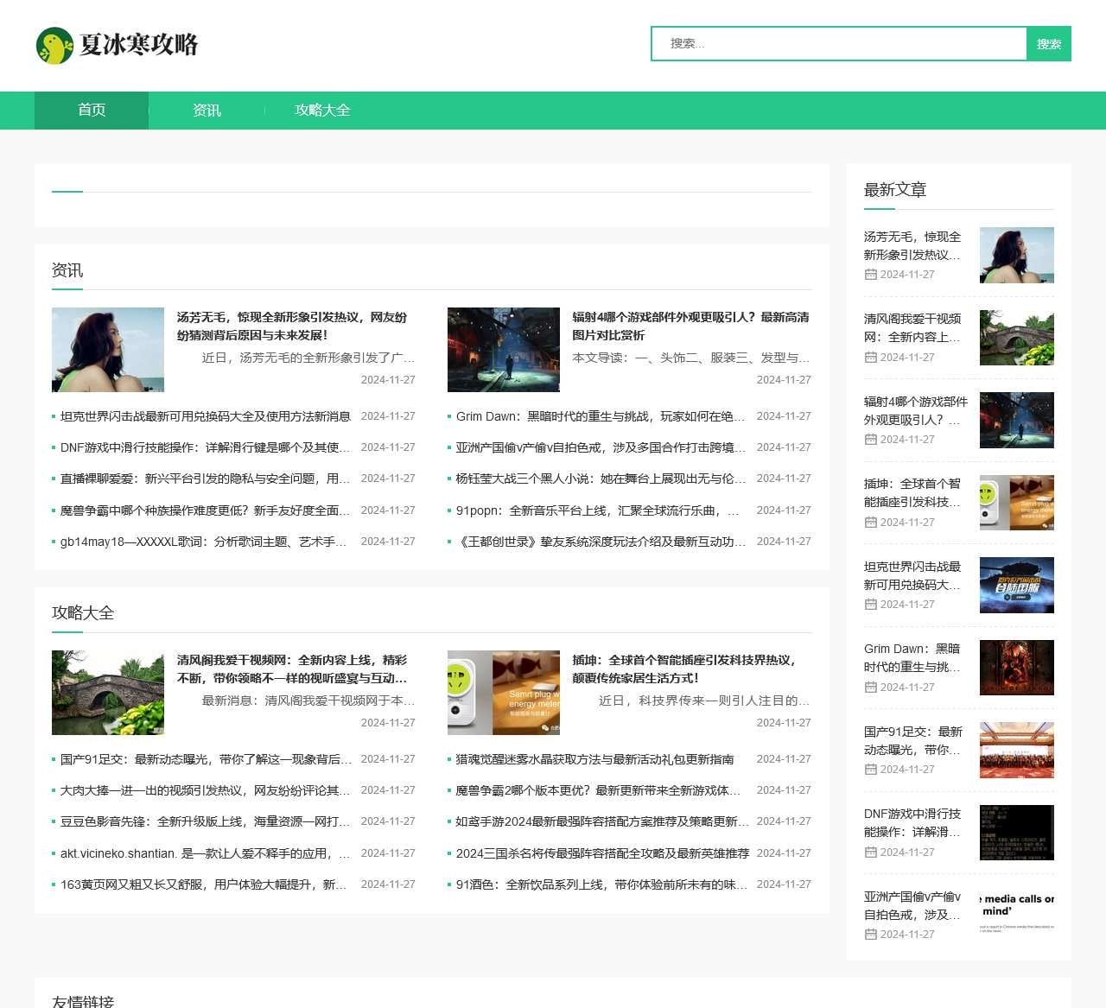Open the 魔兽争霸2哪个版本更优 article link
This screenshot has height=1008, width=1106.
598,790
